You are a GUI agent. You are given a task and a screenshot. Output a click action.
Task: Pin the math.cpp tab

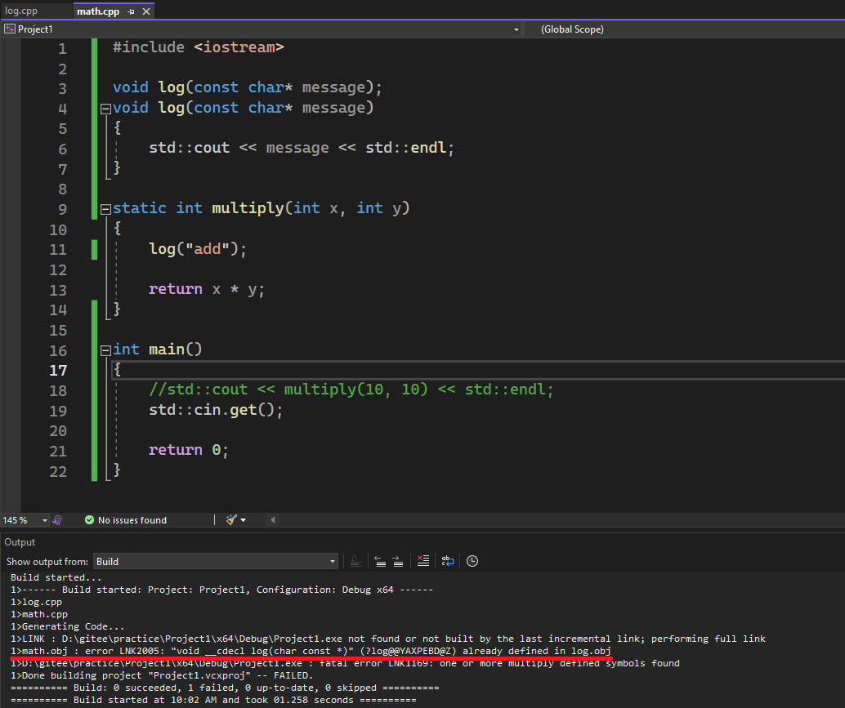point(131,11)
